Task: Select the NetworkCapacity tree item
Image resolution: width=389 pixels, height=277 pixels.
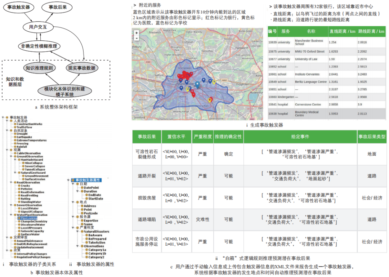Action: [x=32, y=231]
